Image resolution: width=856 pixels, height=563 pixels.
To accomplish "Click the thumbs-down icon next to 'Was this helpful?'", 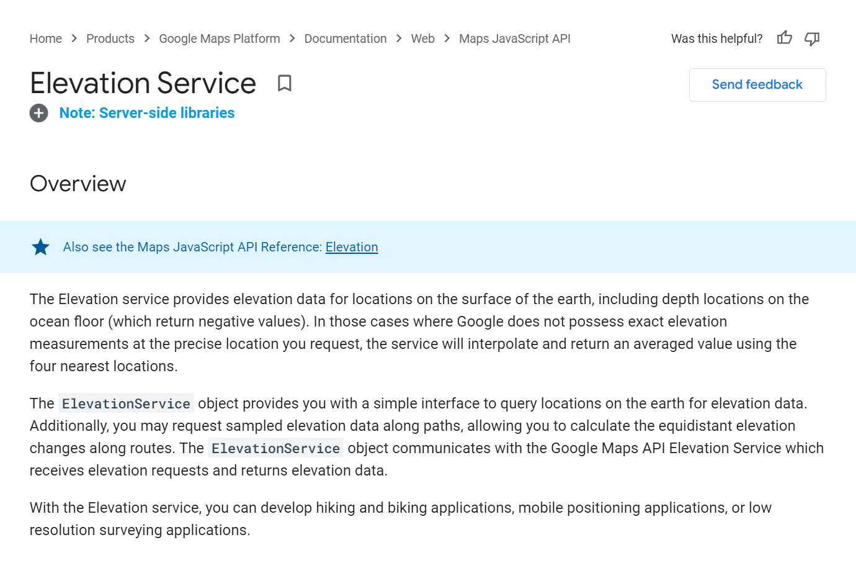I will (x=812, y=38).
